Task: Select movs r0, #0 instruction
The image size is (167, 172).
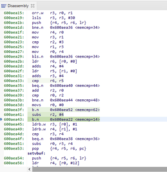Action: 48,105
